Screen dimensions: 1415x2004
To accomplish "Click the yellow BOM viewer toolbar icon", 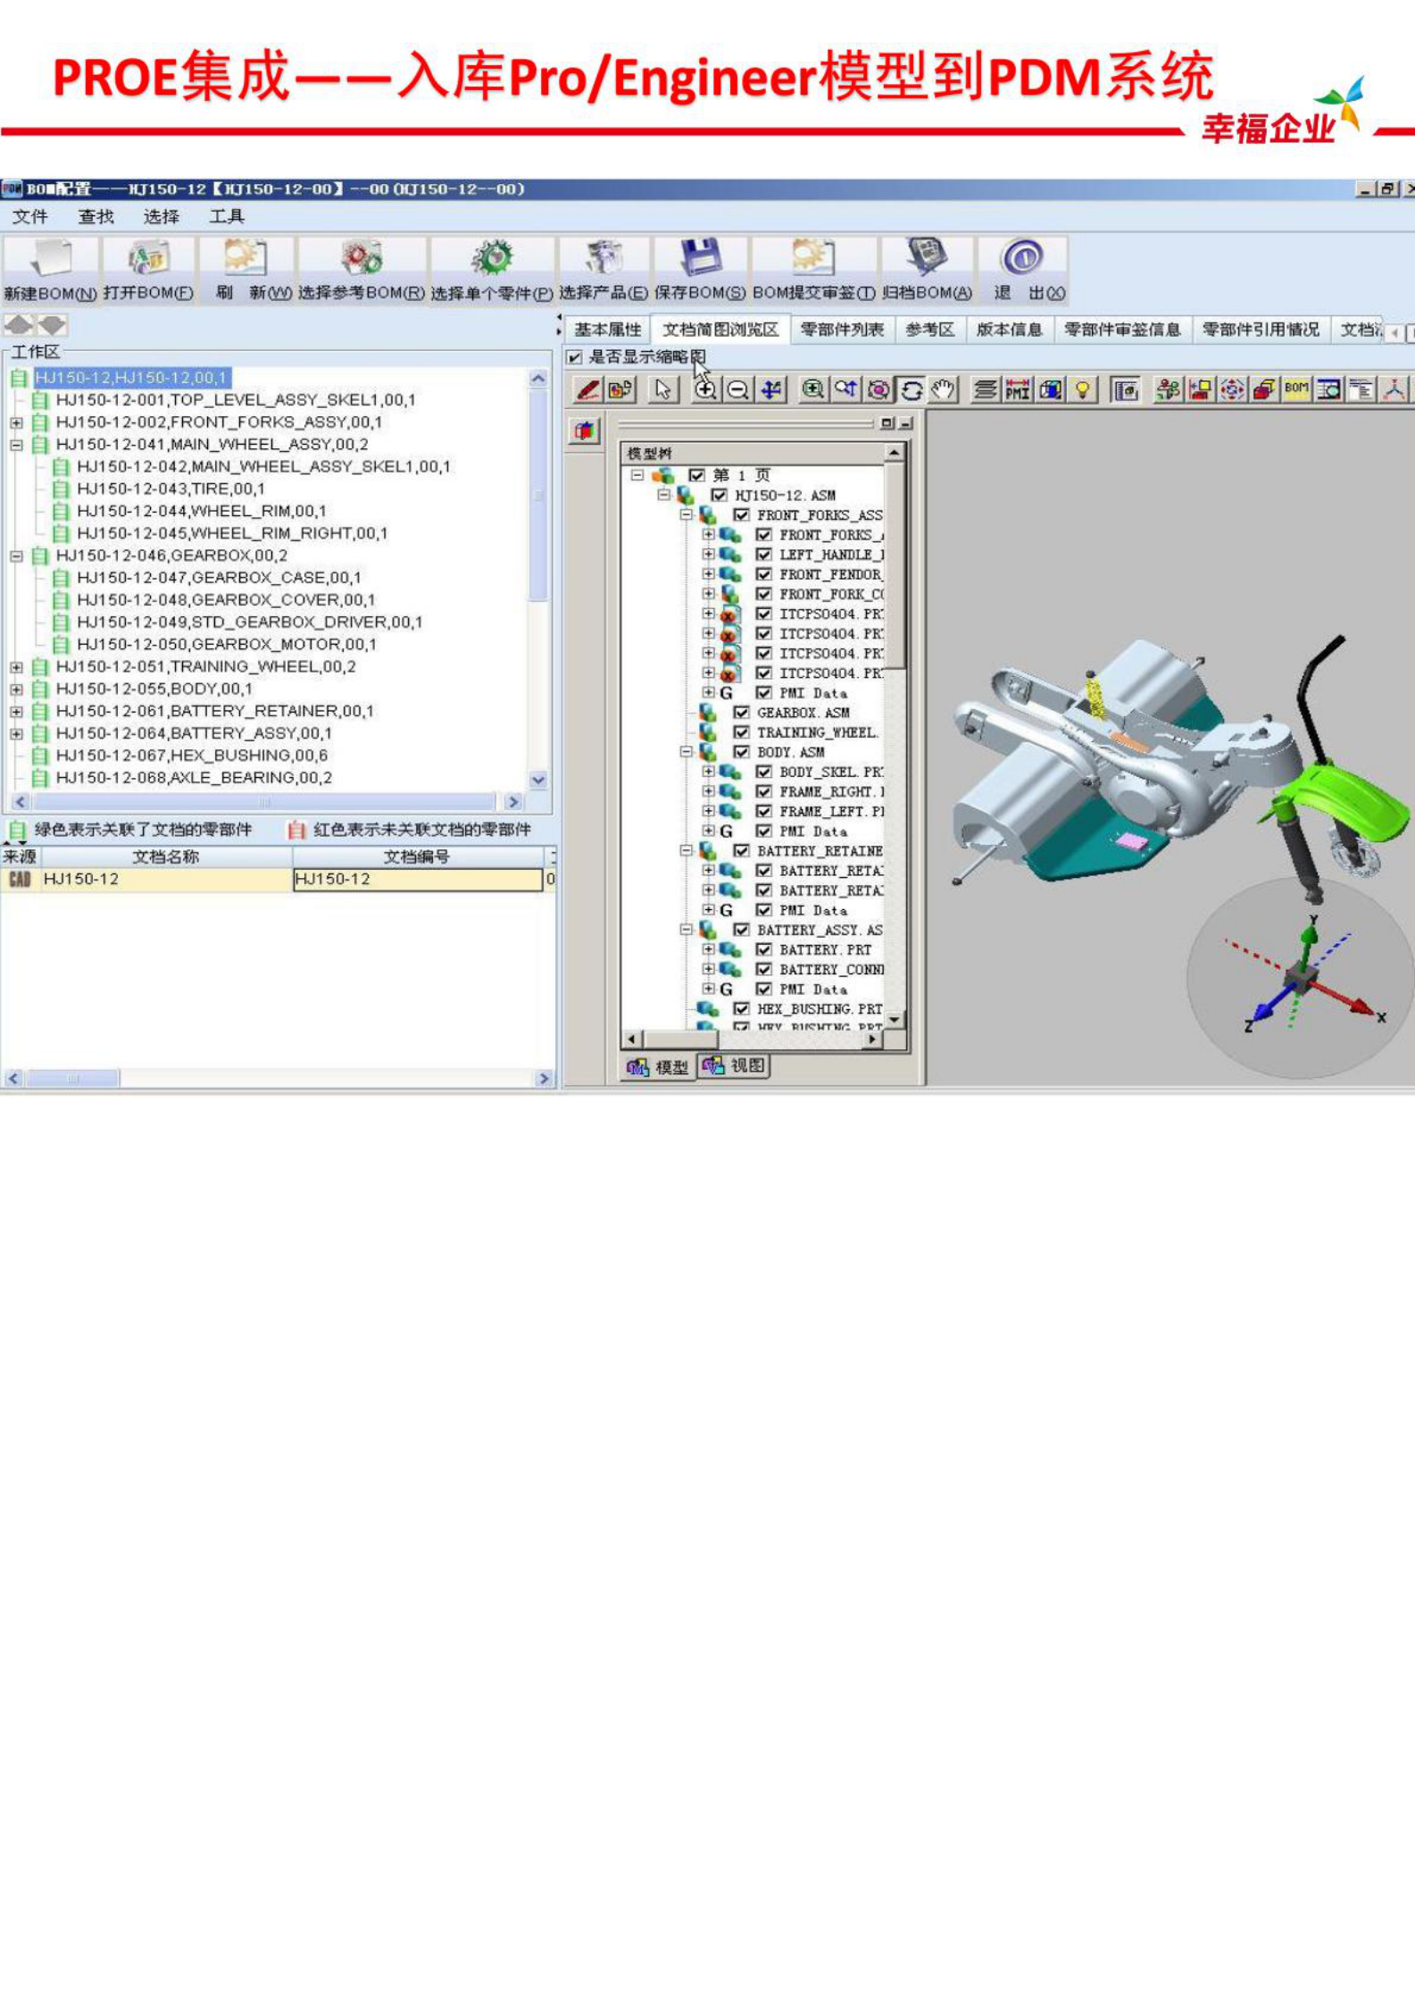I will 1295,390.
